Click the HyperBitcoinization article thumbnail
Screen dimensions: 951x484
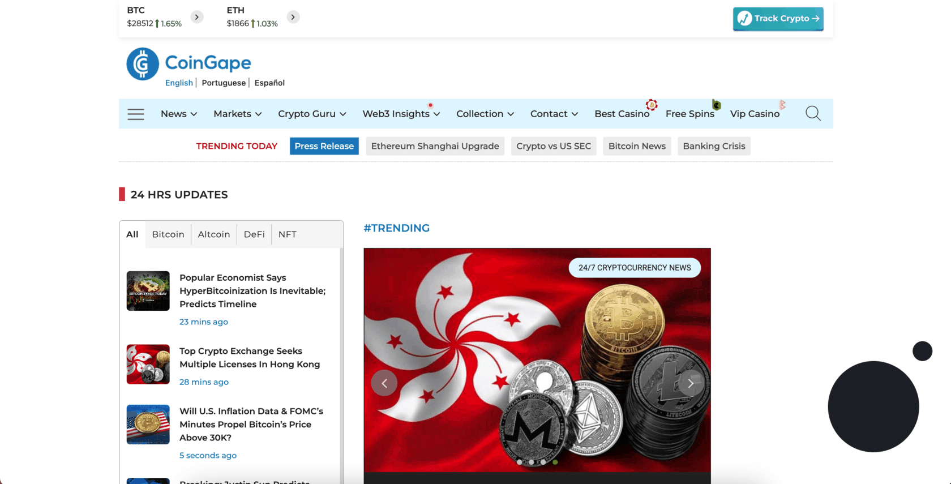(148, 291)
